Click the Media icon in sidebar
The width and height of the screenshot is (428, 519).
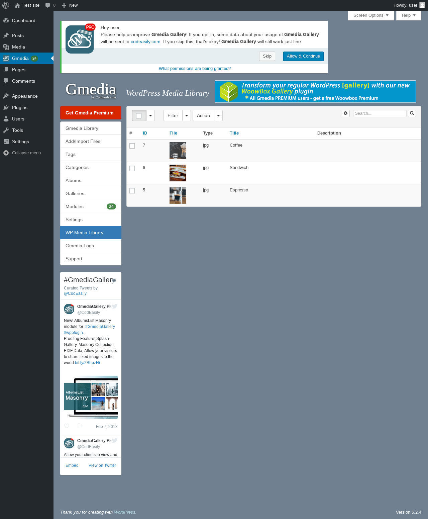click(6, 47)
